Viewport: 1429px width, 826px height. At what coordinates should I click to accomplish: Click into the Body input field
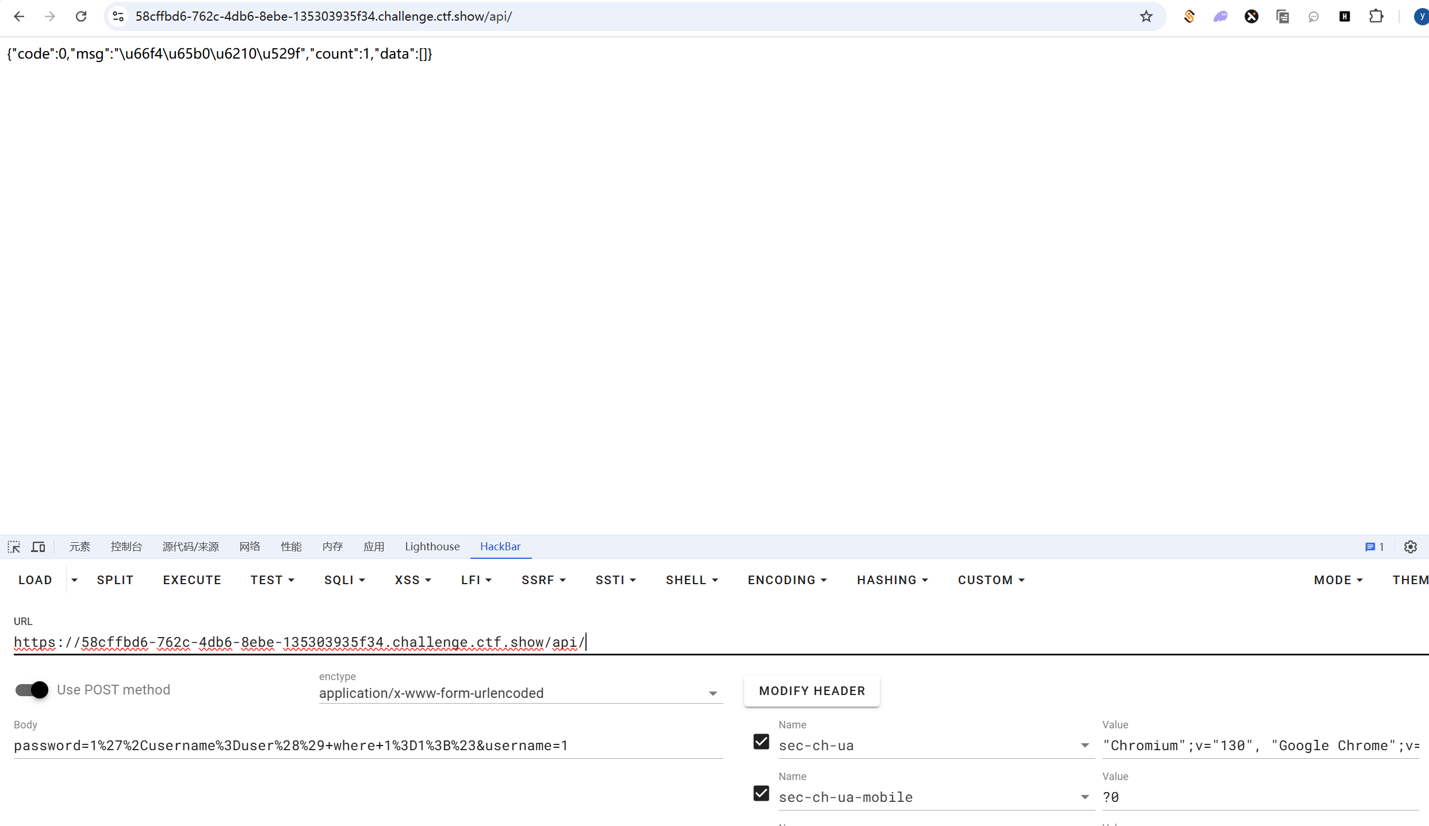coord(368,745)
